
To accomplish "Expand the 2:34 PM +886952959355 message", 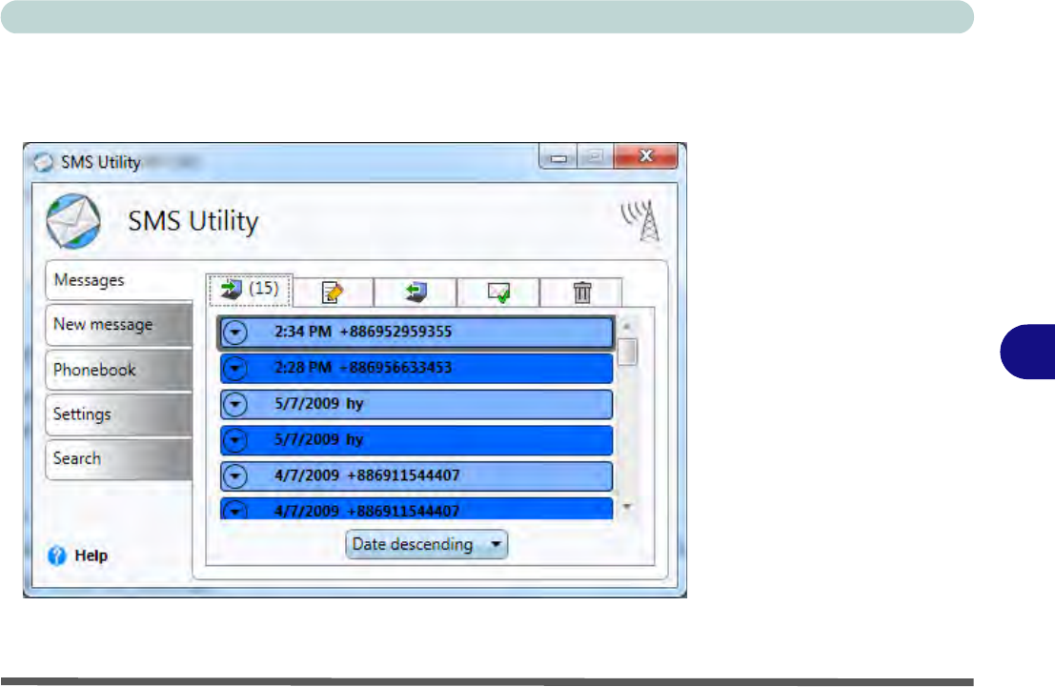I will pos(234,333).
